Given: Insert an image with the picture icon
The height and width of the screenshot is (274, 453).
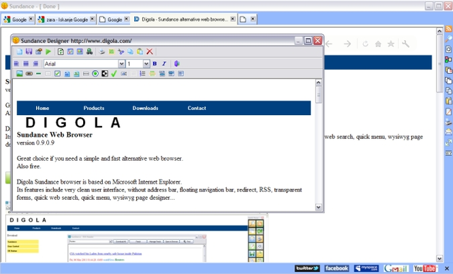Looking at the screenshot, I should (x=19, y=74).
